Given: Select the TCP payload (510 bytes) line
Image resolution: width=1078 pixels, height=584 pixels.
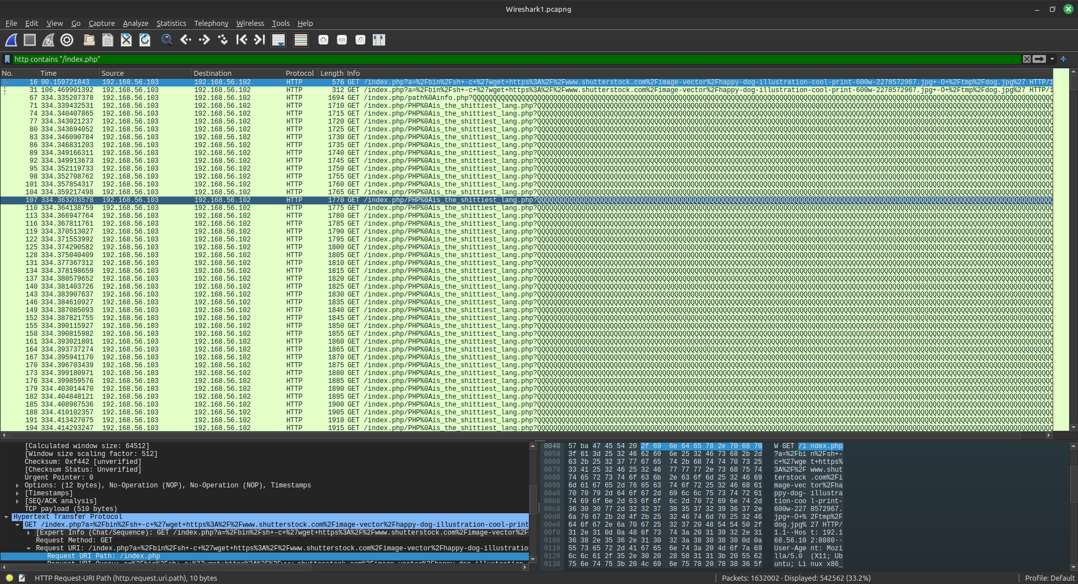Looking at the screenshot, I should point(71,509).
